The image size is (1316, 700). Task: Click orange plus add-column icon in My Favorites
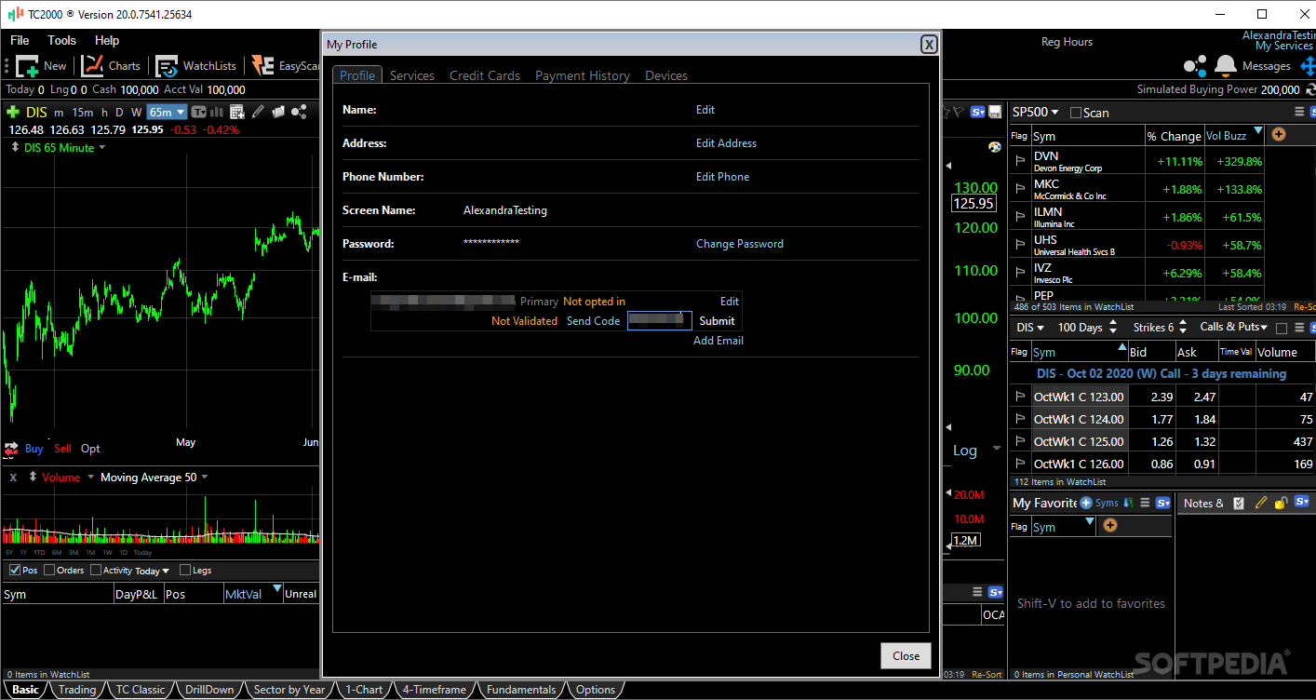pos(1109,526)
